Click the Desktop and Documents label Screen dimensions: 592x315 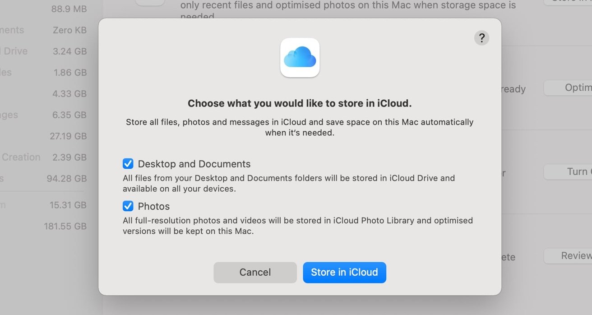194,164
